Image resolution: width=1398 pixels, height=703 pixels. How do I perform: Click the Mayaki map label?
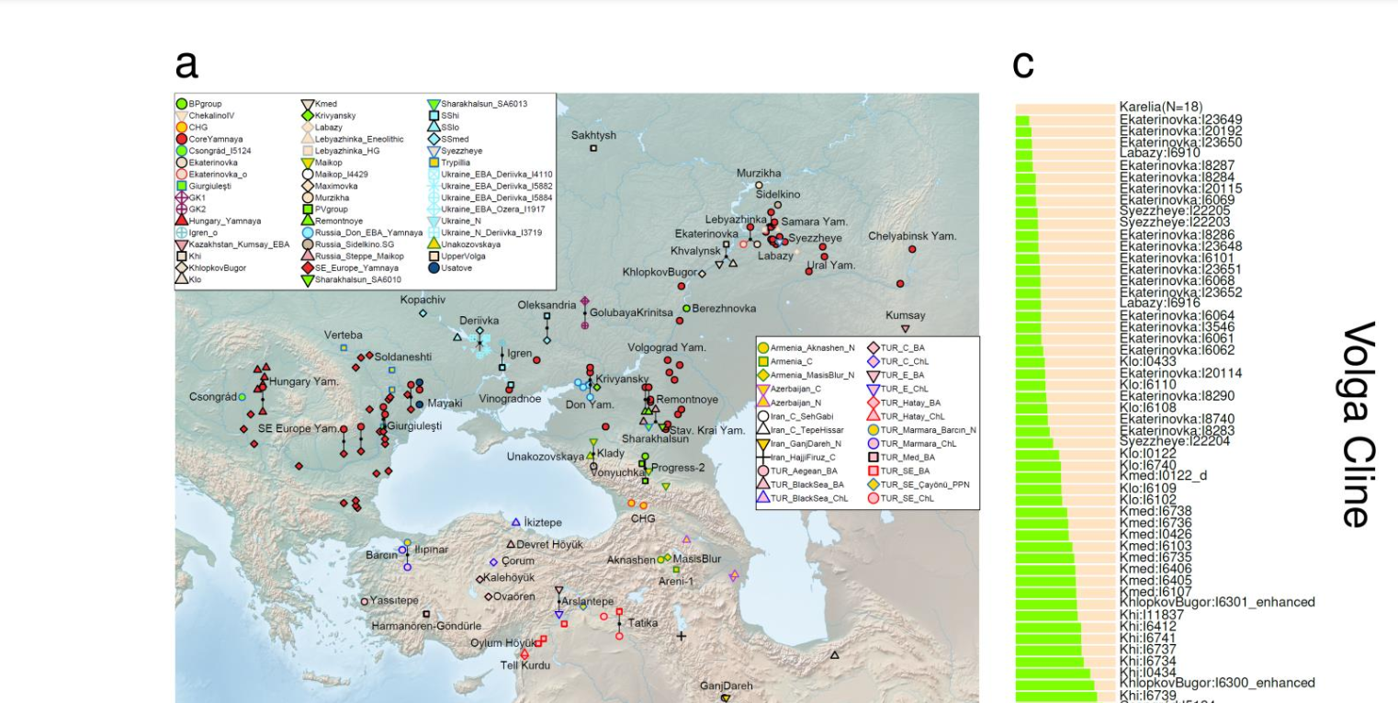[x=445, y=403]
